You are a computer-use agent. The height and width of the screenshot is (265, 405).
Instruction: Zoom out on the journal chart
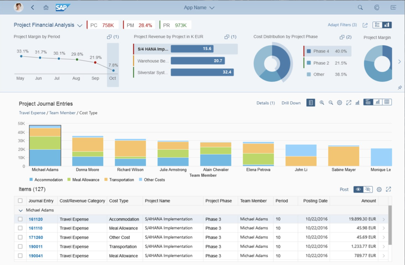tap(331, 103)
